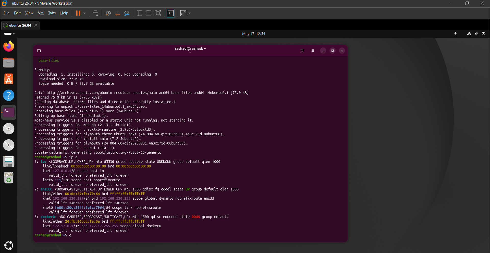The height and width of the screenshot is (253, 490).
Task: Open the Trash from the dock
Action: point(9,178)
